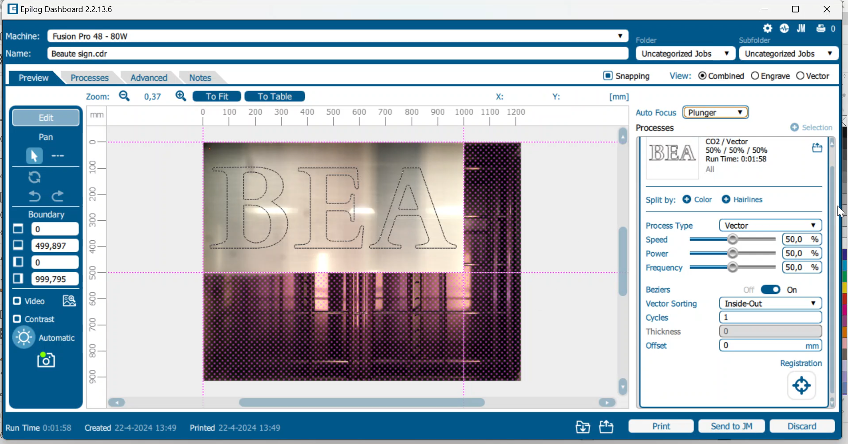Screen dimensions: 848x444
Task: Click the zoom out magnifier icon
Action: (x=124, y=96)
